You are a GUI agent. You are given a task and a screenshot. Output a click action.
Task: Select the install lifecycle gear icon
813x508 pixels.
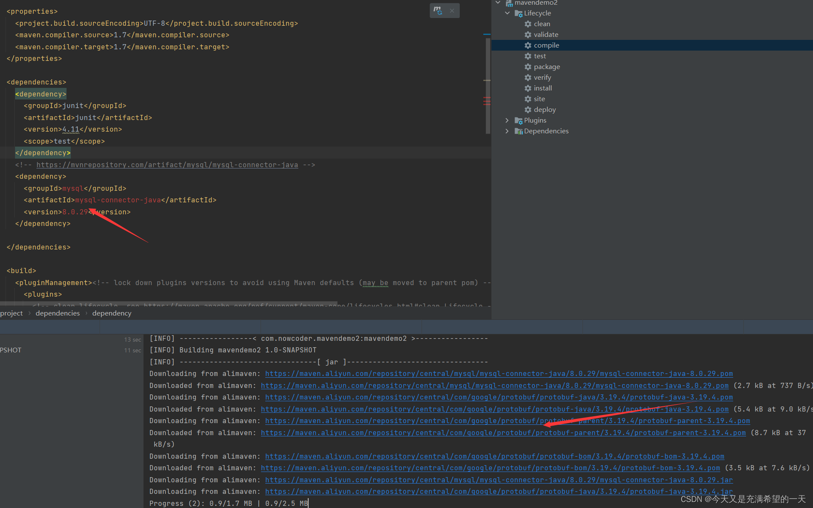[528, 88]
